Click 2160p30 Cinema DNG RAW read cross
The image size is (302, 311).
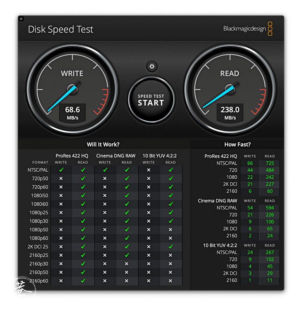coord(127,264)
